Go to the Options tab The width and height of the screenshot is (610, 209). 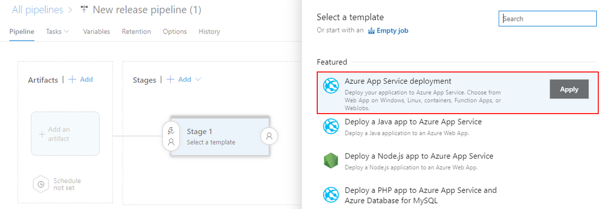(175, 31)
